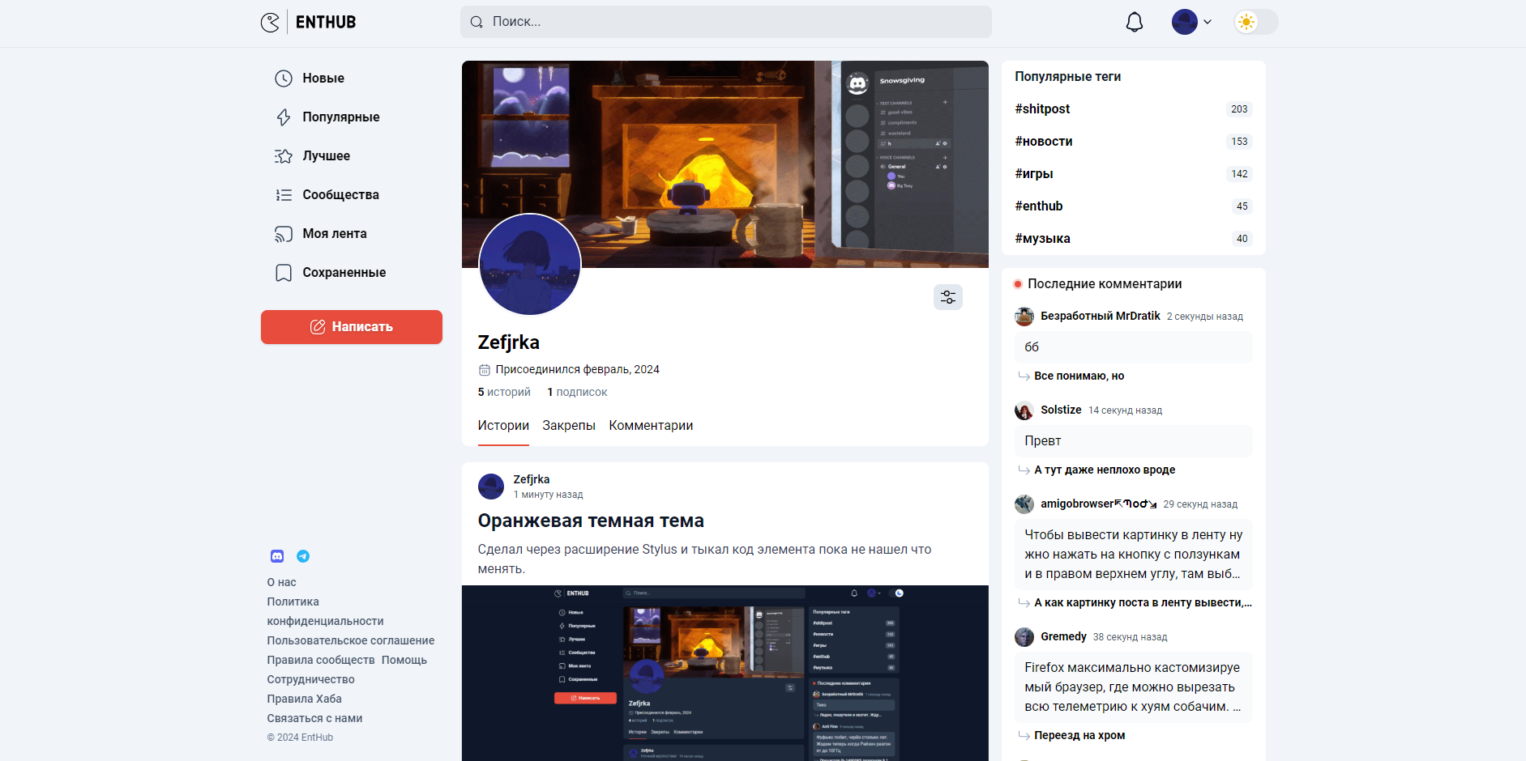Open the О нас footer link

click(282, 583)
